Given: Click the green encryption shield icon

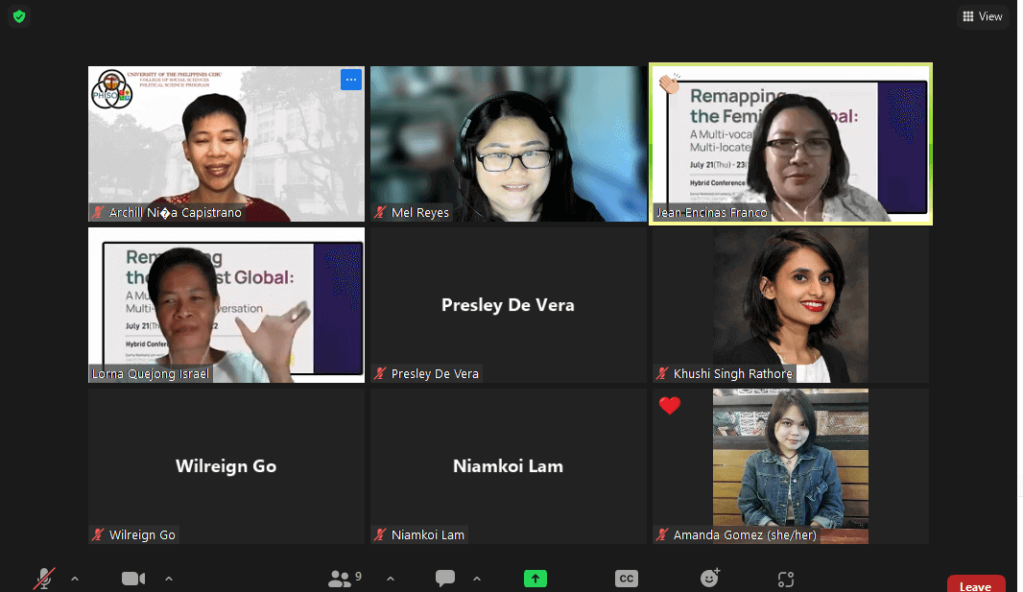Looking at the screenshot, I should (19, 16).
